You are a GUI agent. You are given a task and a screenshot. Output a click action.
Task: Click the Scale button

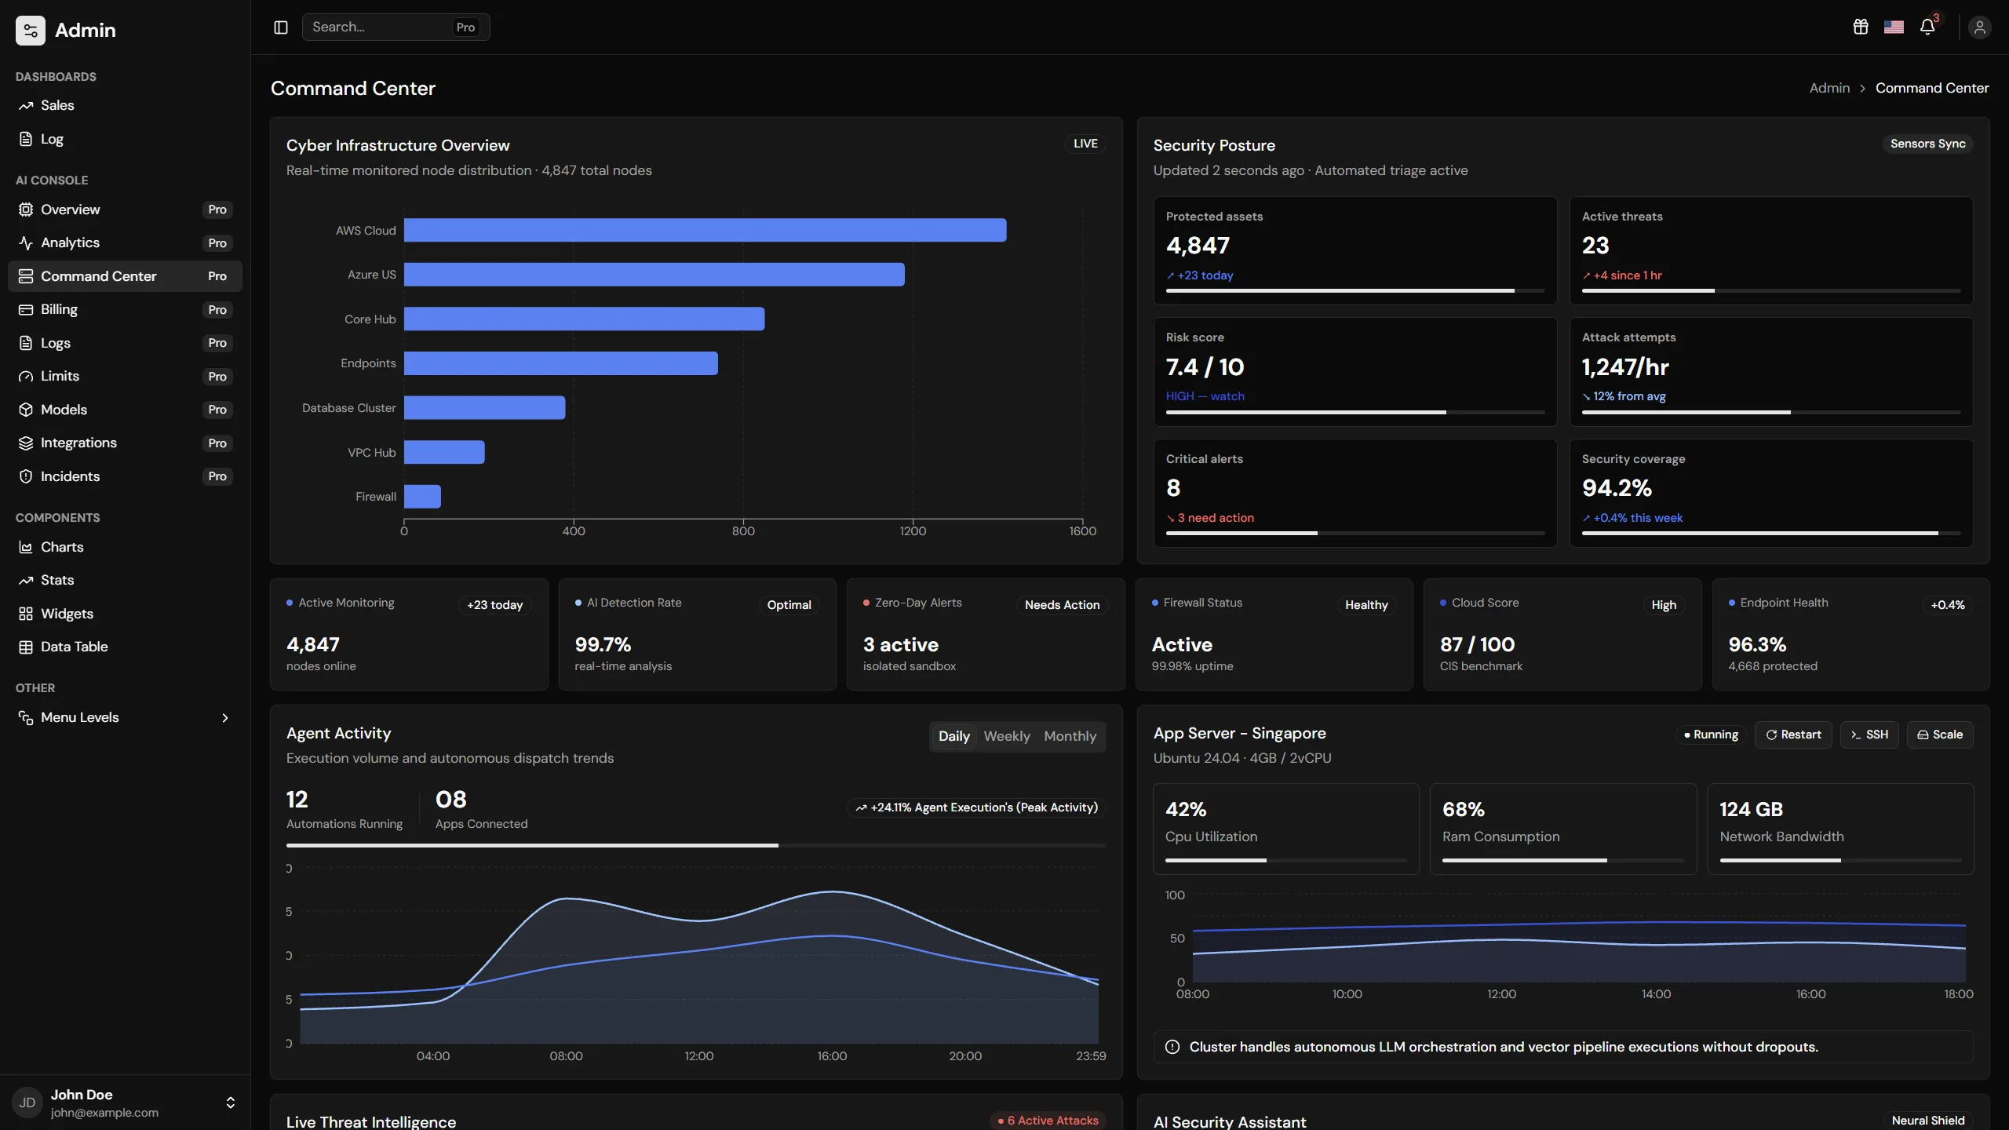(1940, 734)
